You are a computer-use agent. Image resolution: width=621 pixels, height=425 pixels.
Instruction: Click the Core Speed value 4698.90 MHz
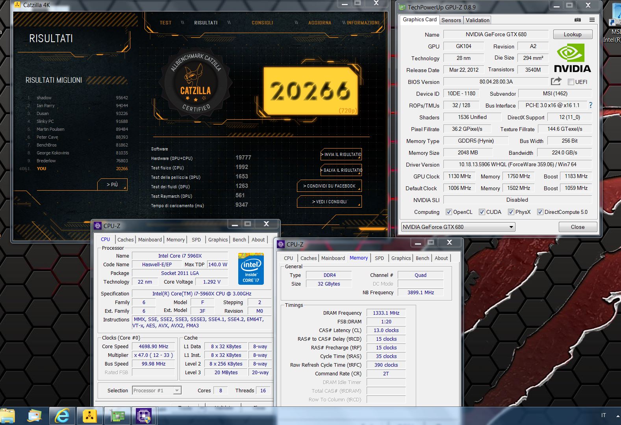point(153,346)
